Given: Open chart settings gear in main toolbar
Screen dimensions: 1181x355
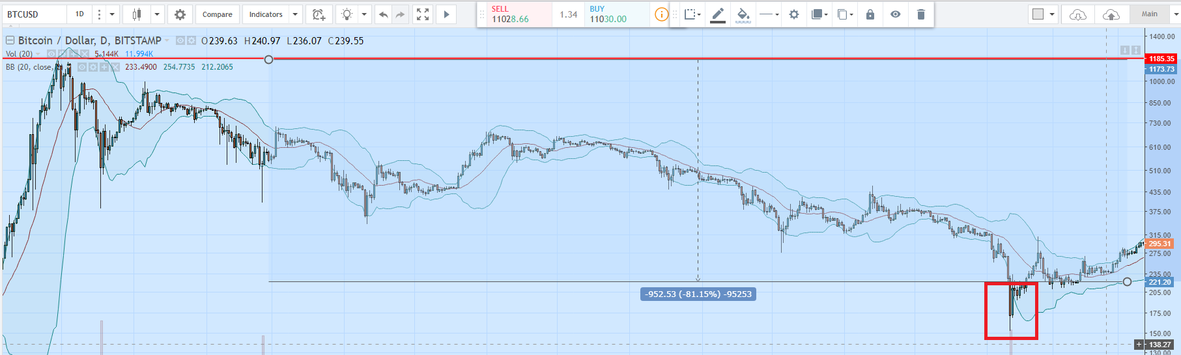Looking at the screenshot, I should 180,14.
